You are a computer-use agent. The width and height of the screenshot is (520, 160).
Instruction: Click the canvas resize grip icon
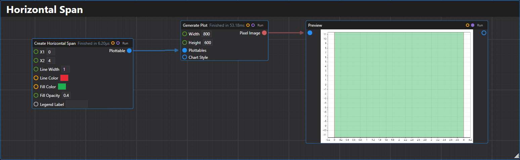tap(517, 156)
